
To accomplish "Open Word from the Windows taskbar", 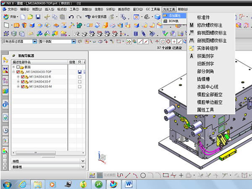I will [128, 184].
